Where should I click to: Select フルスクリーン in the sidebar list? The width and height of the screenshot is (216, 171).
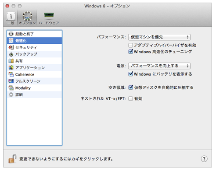point(34,81)
